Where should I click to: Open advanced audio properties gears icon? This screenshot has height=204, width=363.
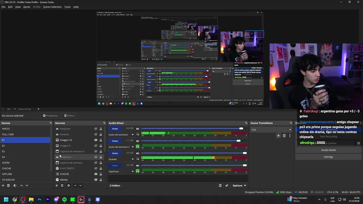[x=227, y=186]
